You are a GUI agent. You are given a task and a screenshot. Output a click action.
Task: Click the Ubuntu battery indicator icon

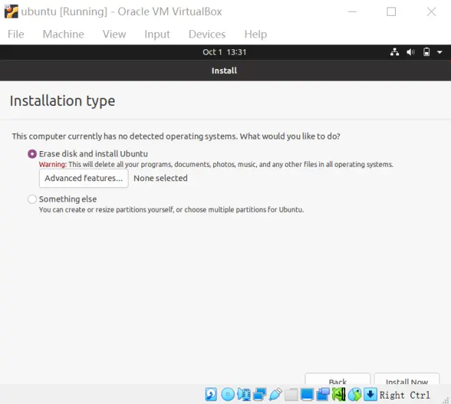click(426, 52)
